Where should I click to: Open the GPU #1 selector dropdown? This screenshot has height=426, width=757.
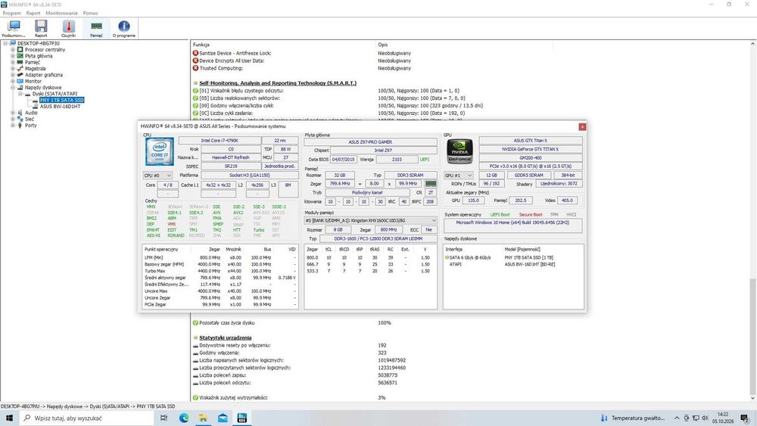[x=458, y=175]
